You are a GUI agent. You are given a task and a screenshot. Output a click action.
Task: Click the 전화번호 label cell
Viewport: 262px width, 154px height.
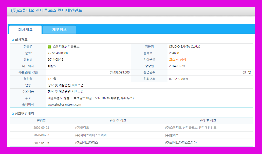(149, 79)
